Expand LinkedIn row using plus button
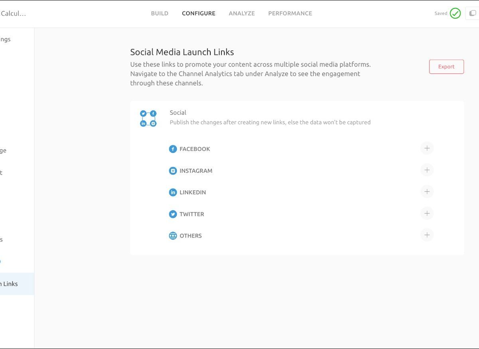Image resolution: width=479 pixels, height=349 pixels. tap(427, 192)
